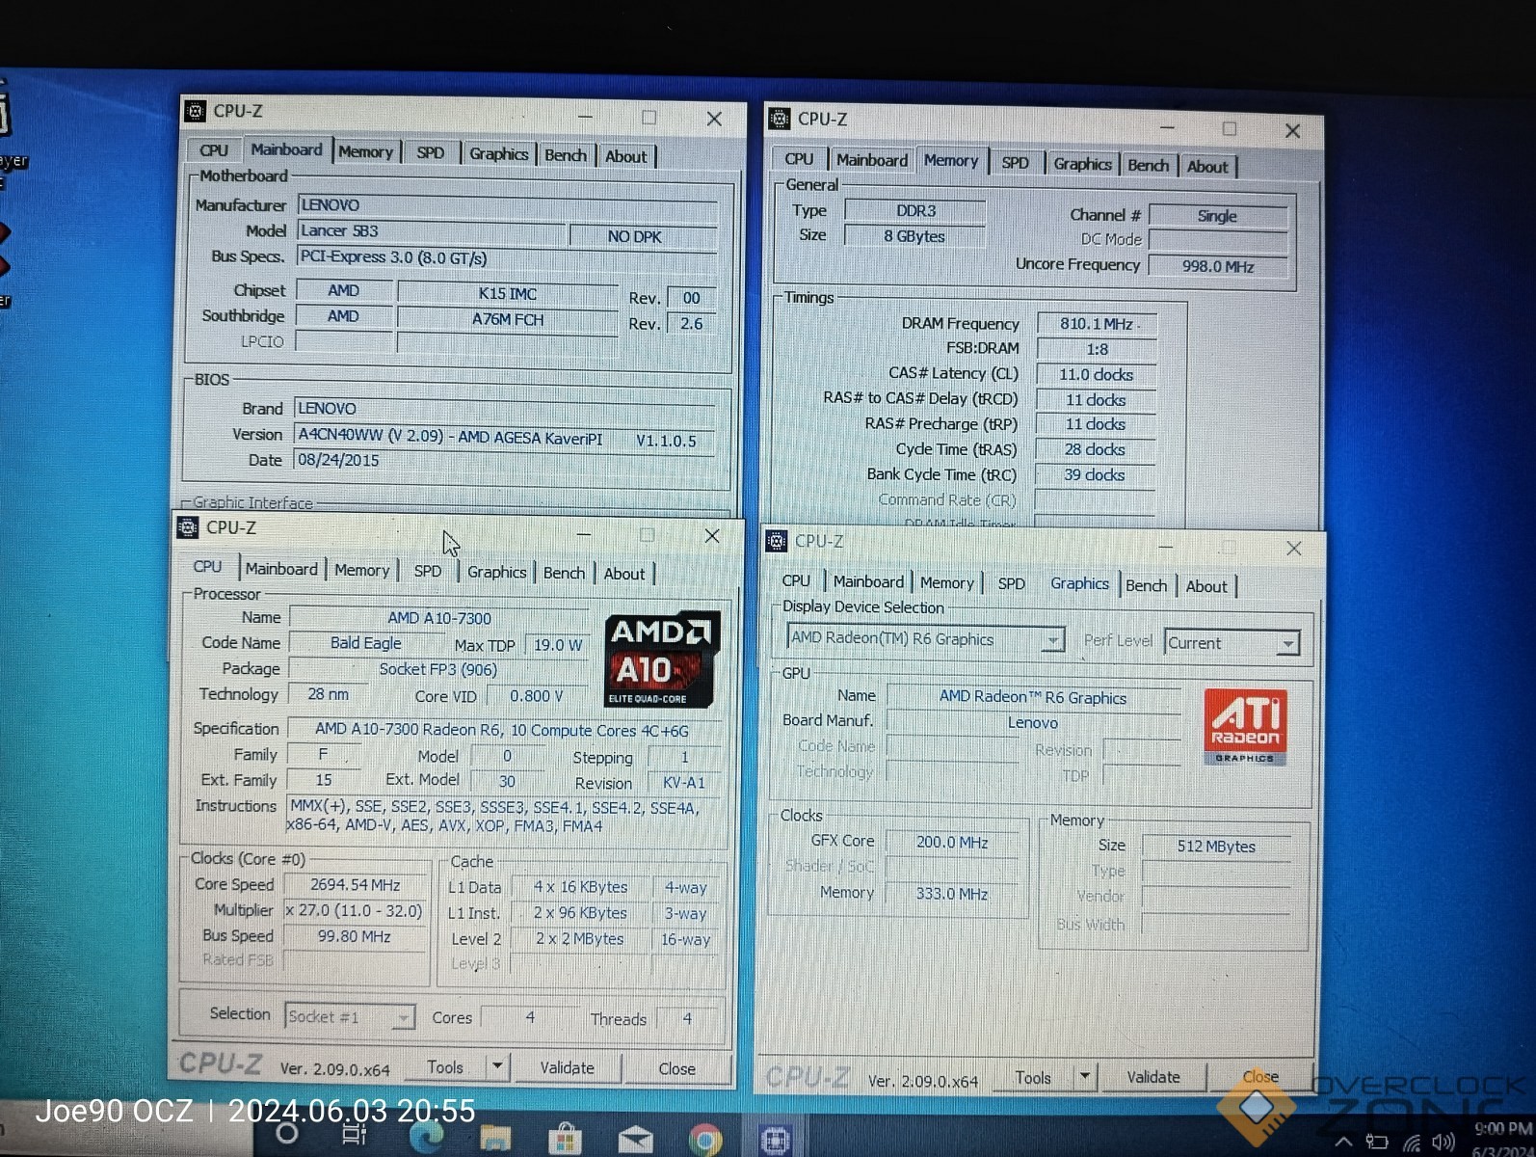Click the '512 MBytes' memory size value
Viewport: 1536px width, 1157px height.
click(x=1216, y=847)
